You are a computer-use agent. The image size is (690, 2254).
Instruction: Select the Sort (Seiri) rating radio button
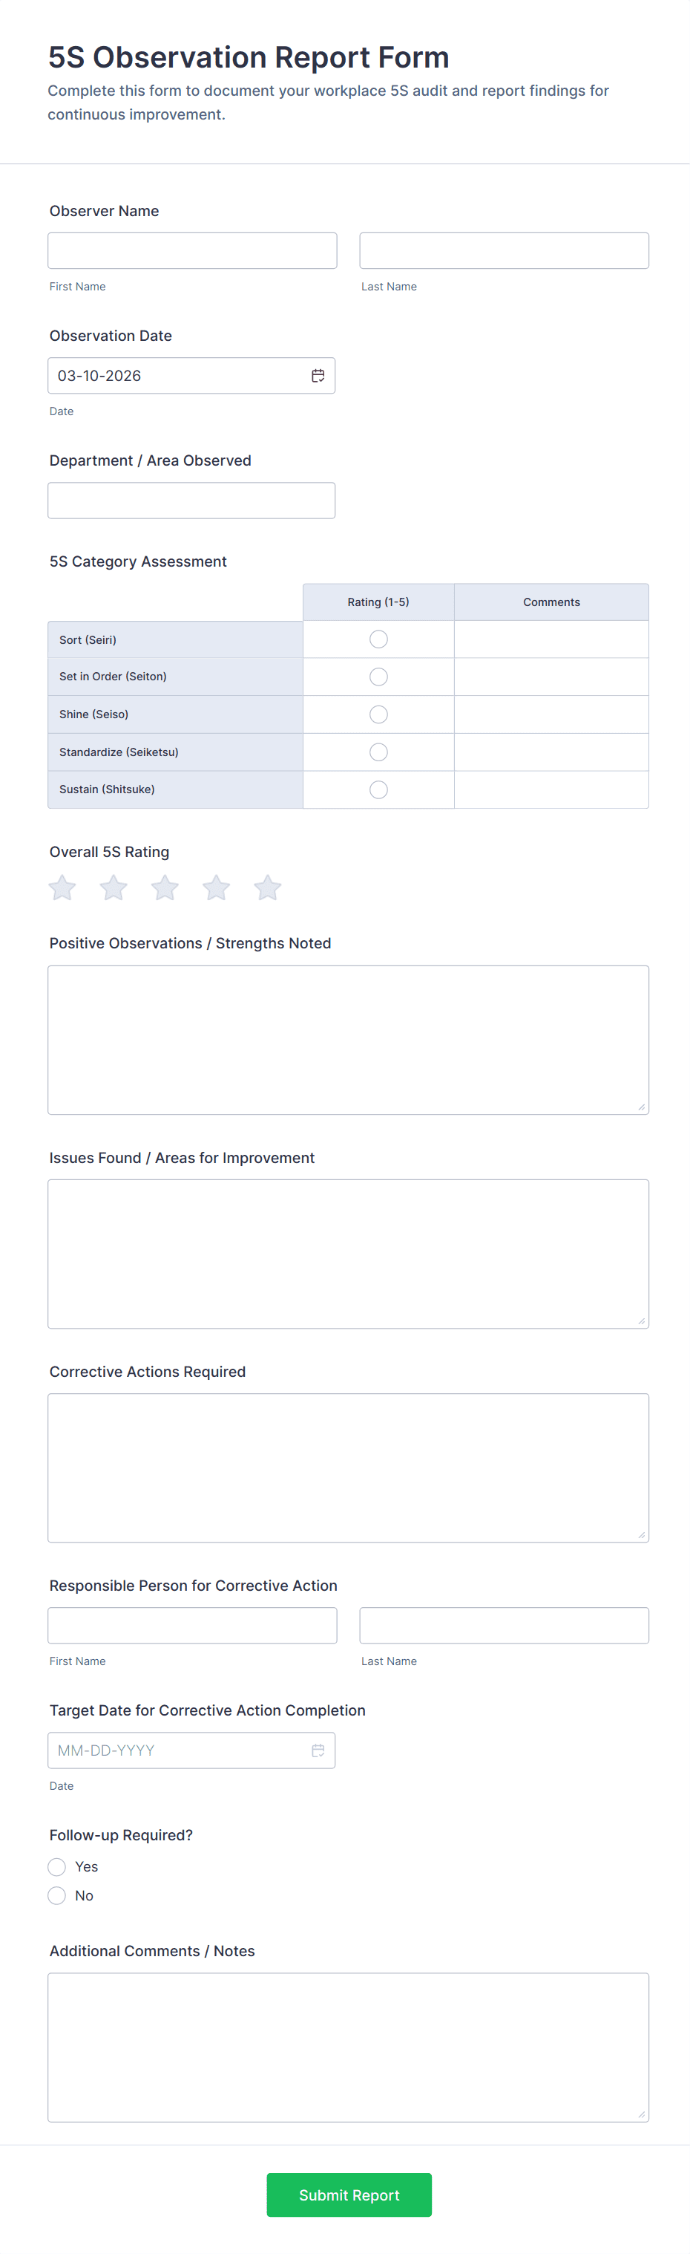[x=378, y=639]
